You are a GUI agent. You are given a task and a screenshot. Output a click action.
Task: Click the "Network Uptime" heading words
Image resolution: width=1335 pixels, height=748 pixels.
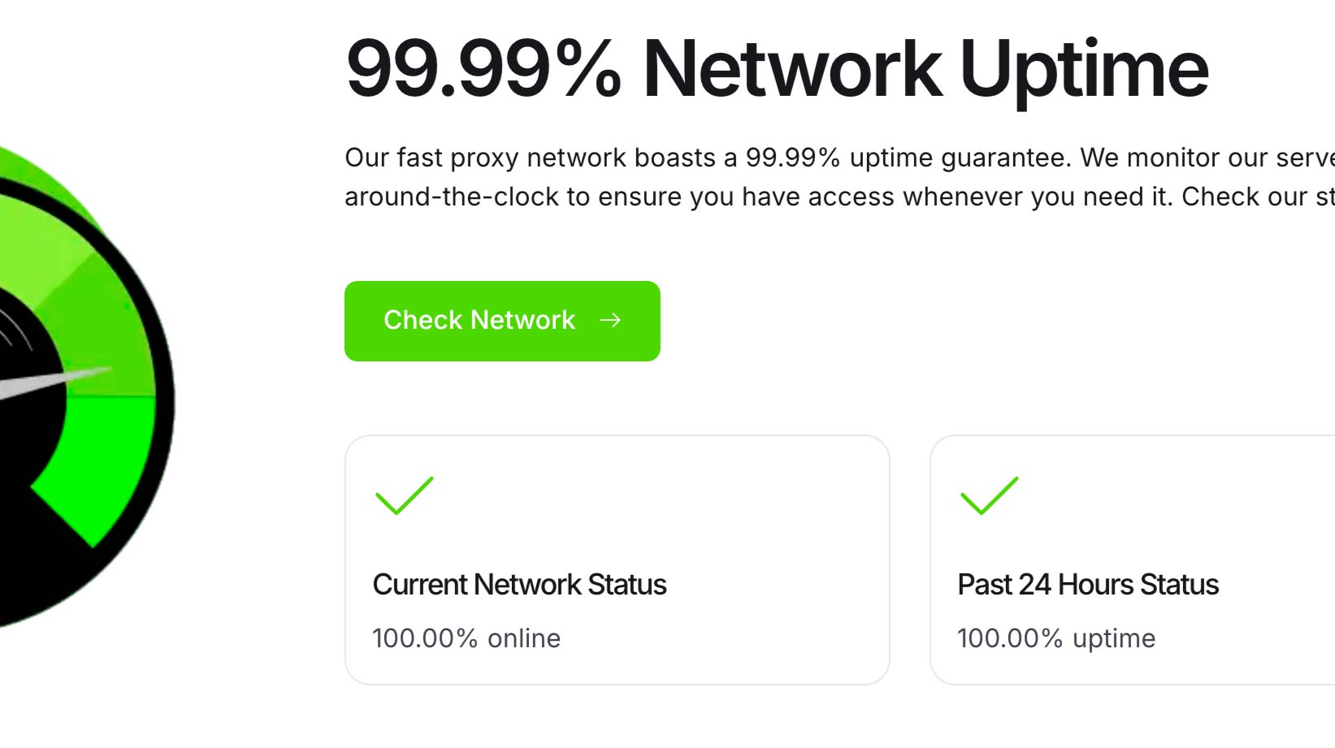tap(925, 69)
